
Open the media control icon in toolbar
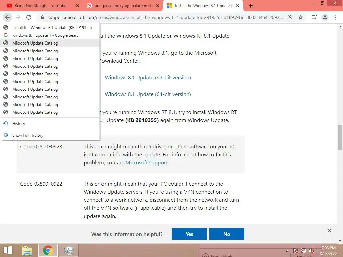[x=314, y=17]
